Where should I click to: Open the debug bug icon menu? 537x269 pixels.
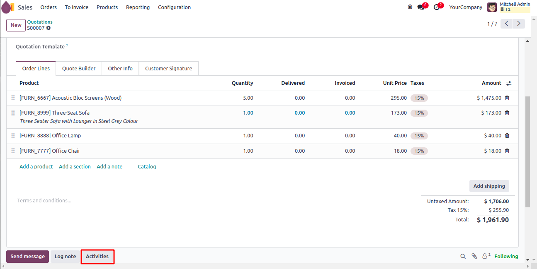pyautogui.click(x=410, y=7)
